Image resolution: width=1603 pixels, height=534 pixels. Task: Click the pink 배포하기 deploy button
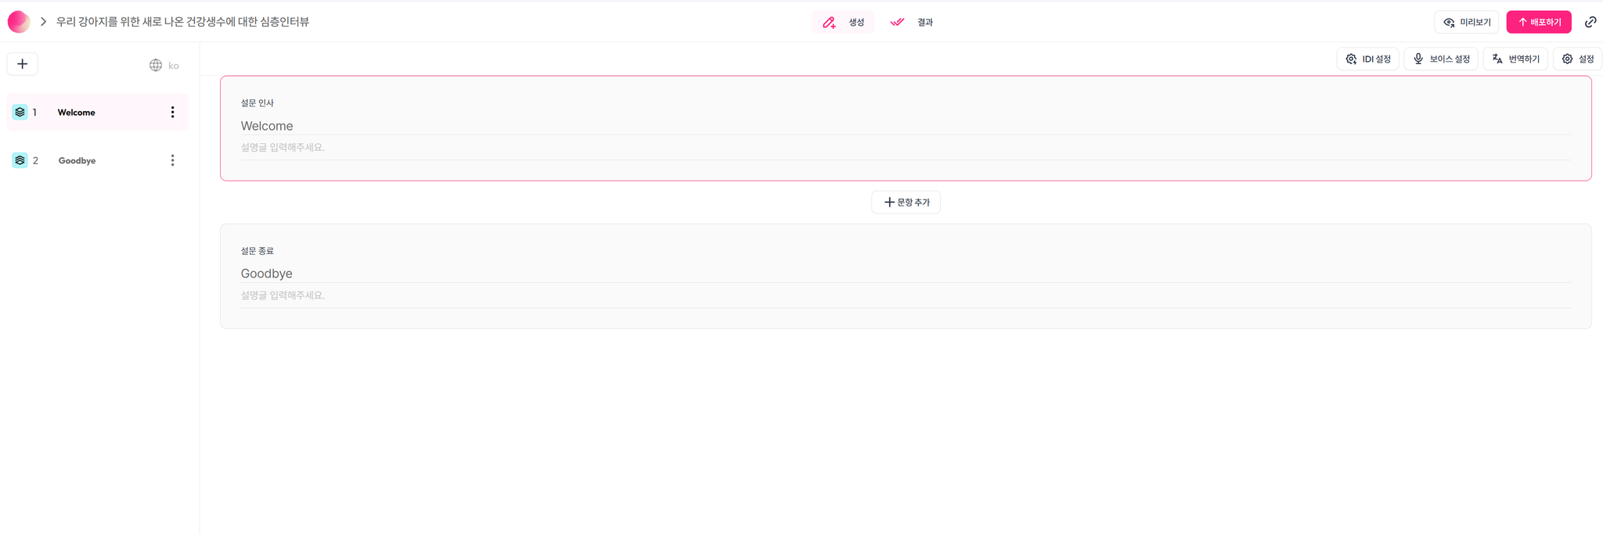pyautogui.click(x=1539, y=22)
